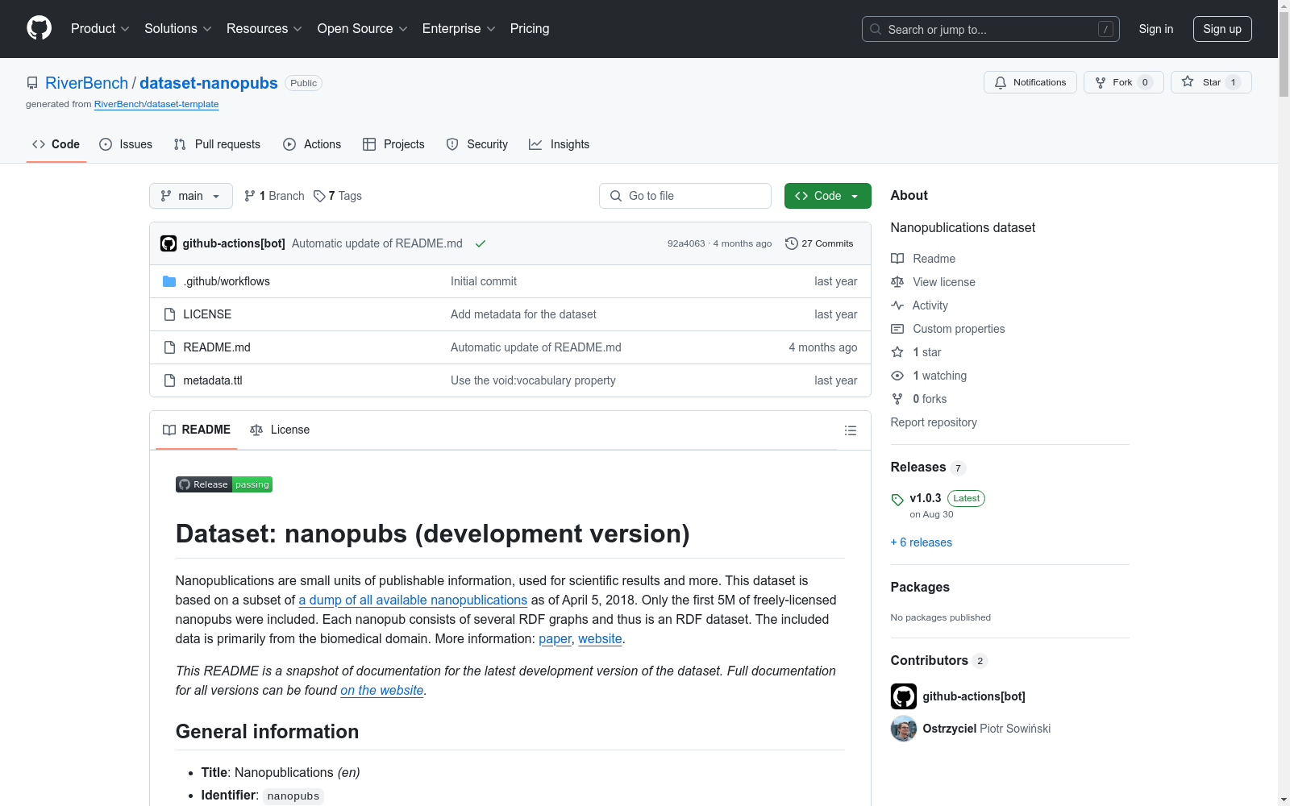This screenshot has width=1290, height=806.
Task: Expand the Enterprise menu
Action: point(459,29)
